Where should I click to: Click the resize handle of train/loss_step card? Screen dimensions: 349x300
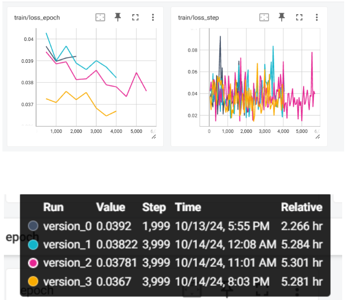pyautogui.click(x=318, y=137)
